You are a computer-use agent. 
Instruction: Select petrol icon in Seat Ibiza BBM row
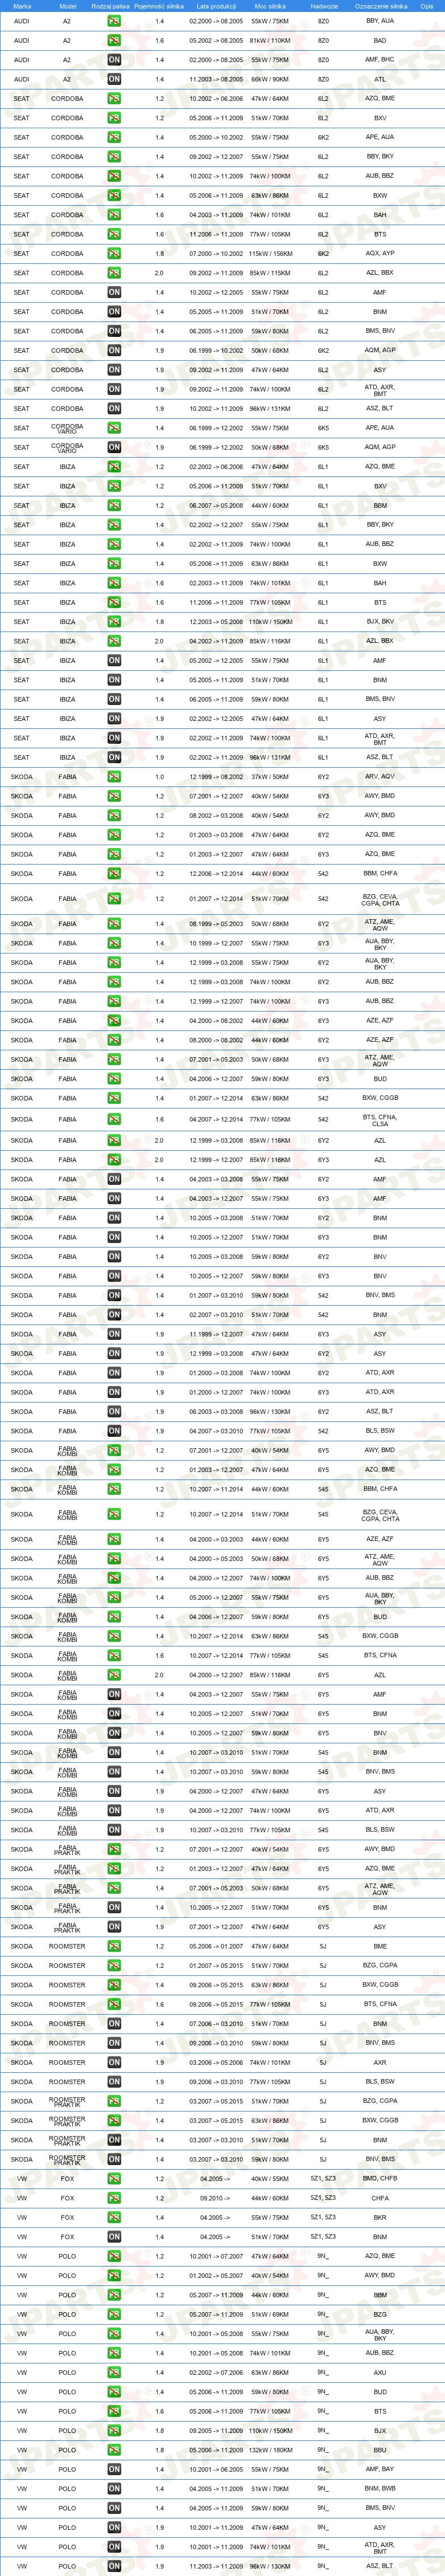click(114, 506)
